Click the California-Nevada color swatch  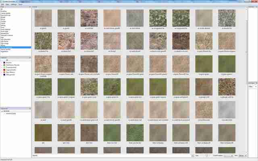pyautogui.click(x=4, y=65)
